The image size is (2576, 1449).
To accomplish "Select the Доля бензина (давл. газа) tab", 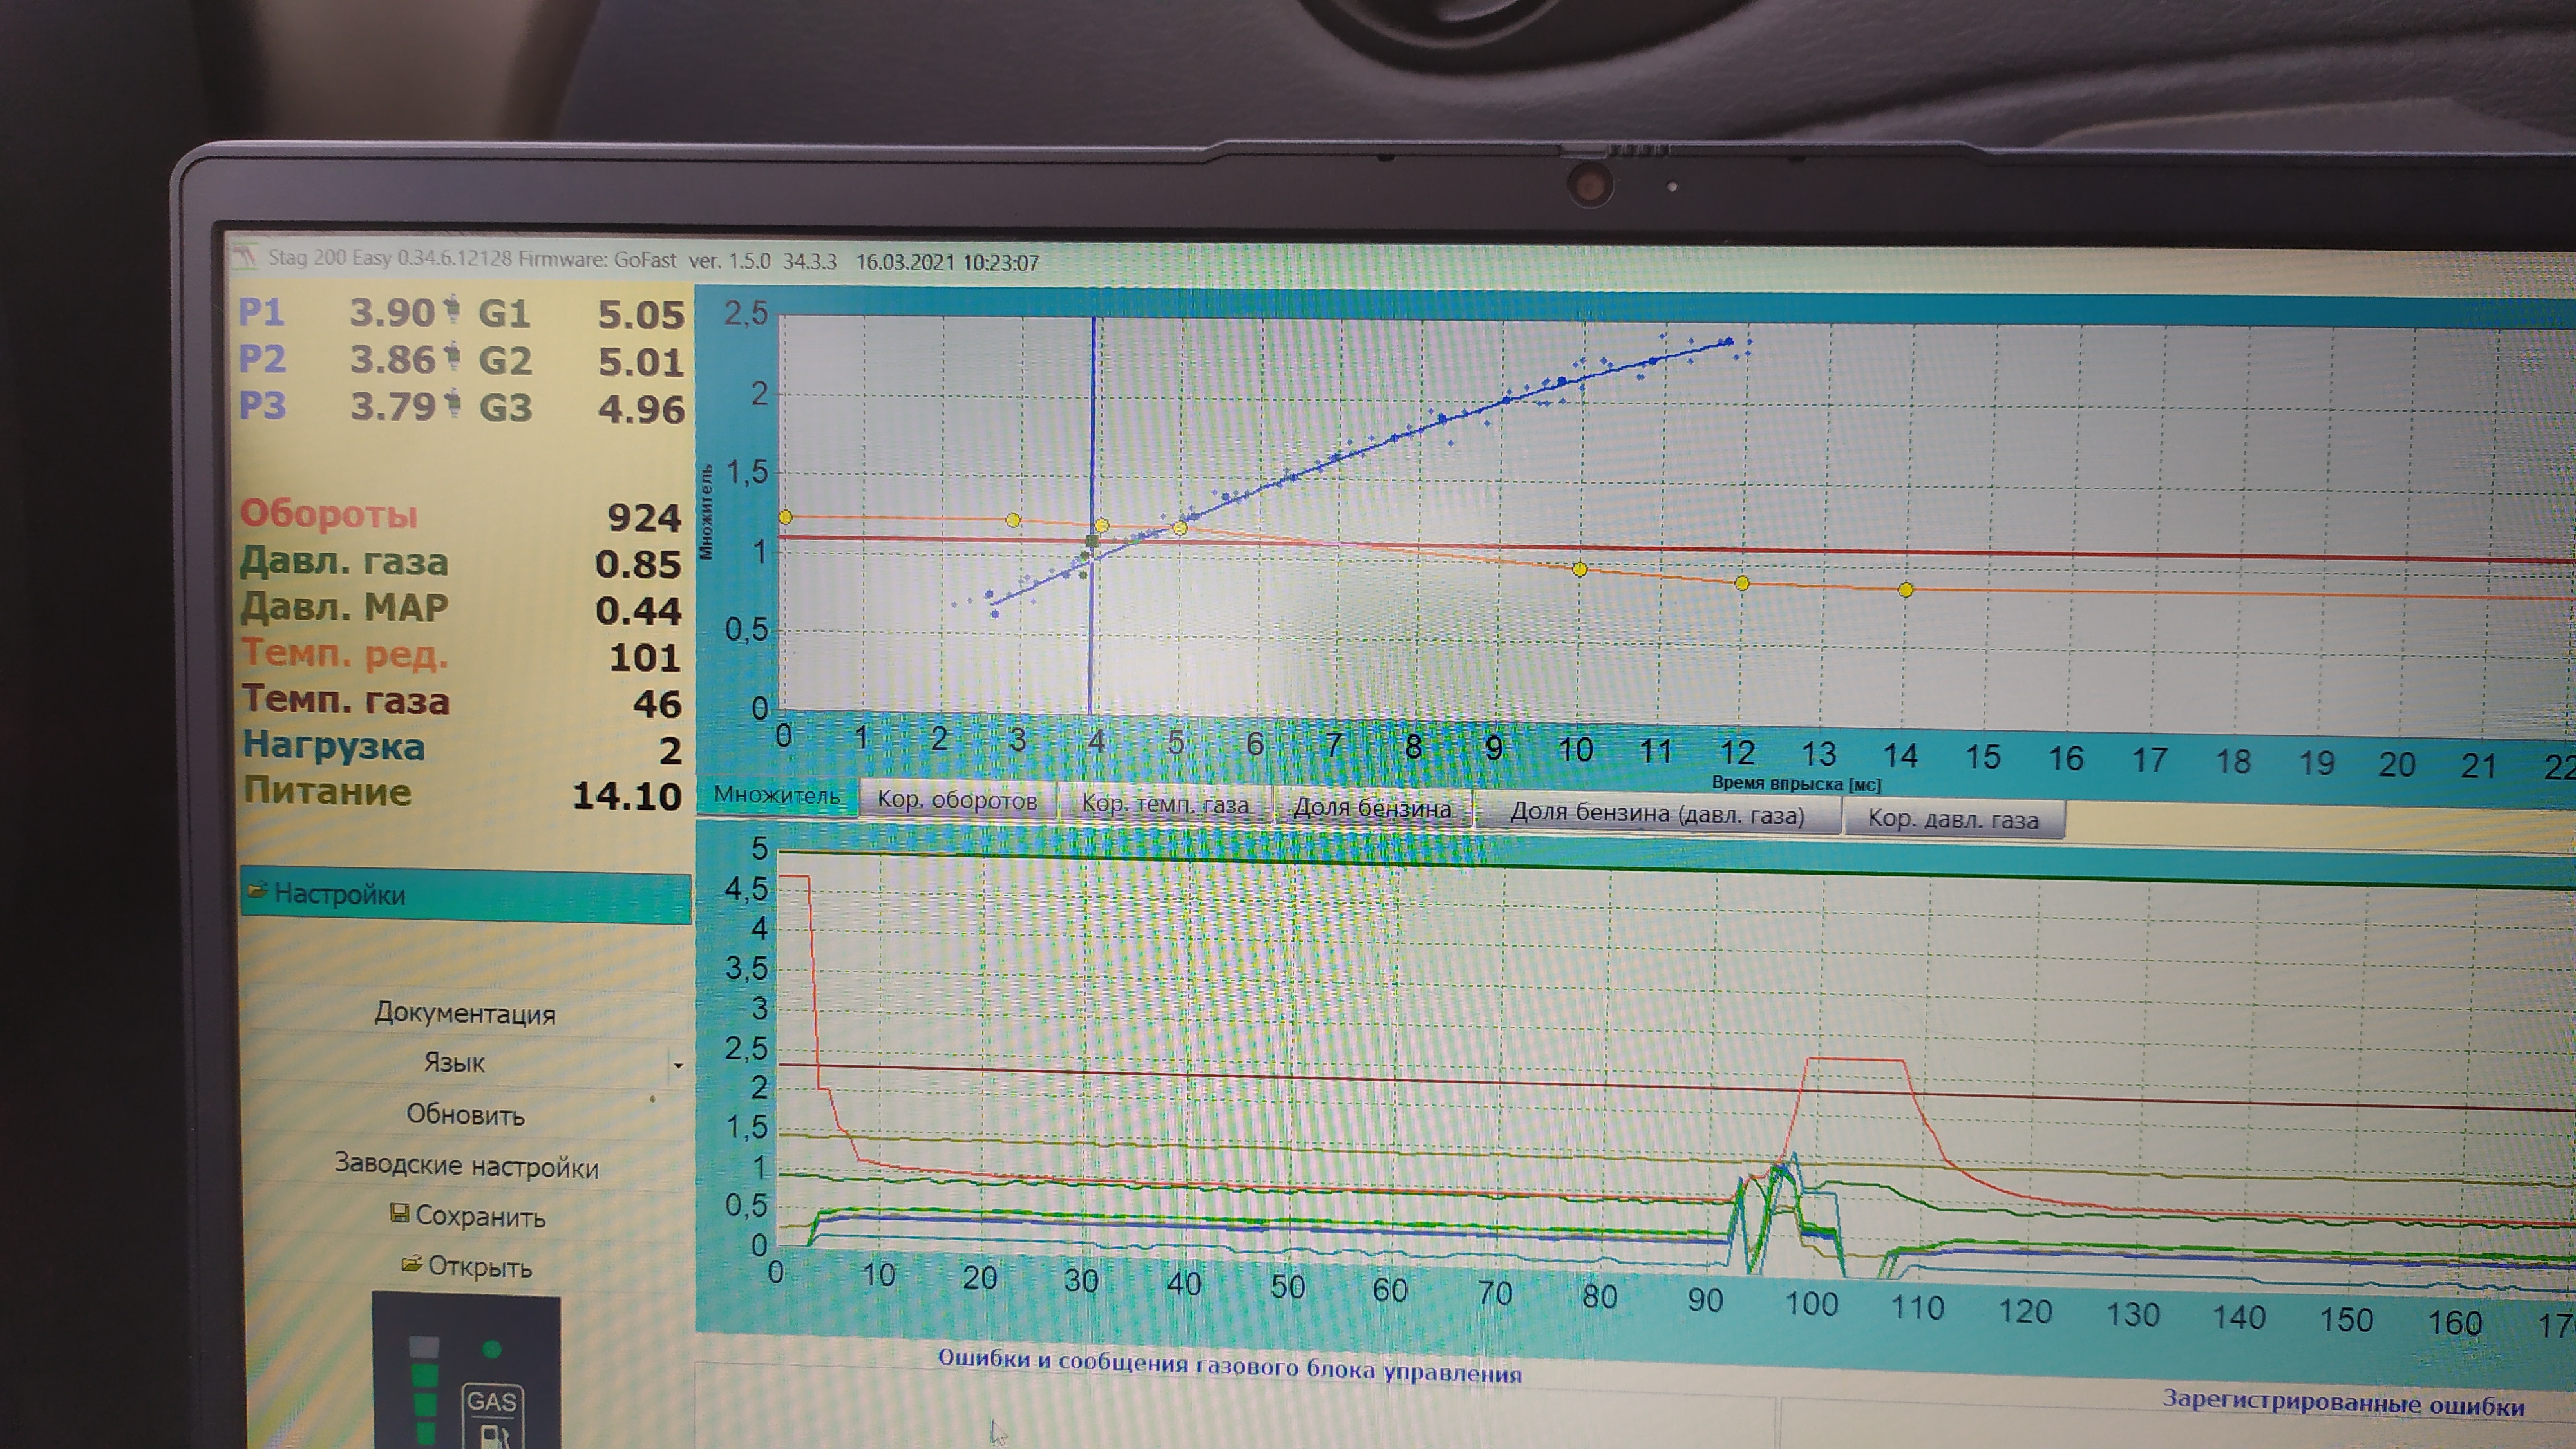I will click(x=1657, y=813).
